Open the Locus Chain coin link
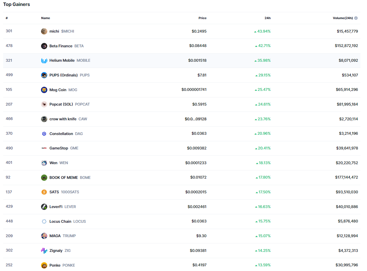 (x=60, y=221)
